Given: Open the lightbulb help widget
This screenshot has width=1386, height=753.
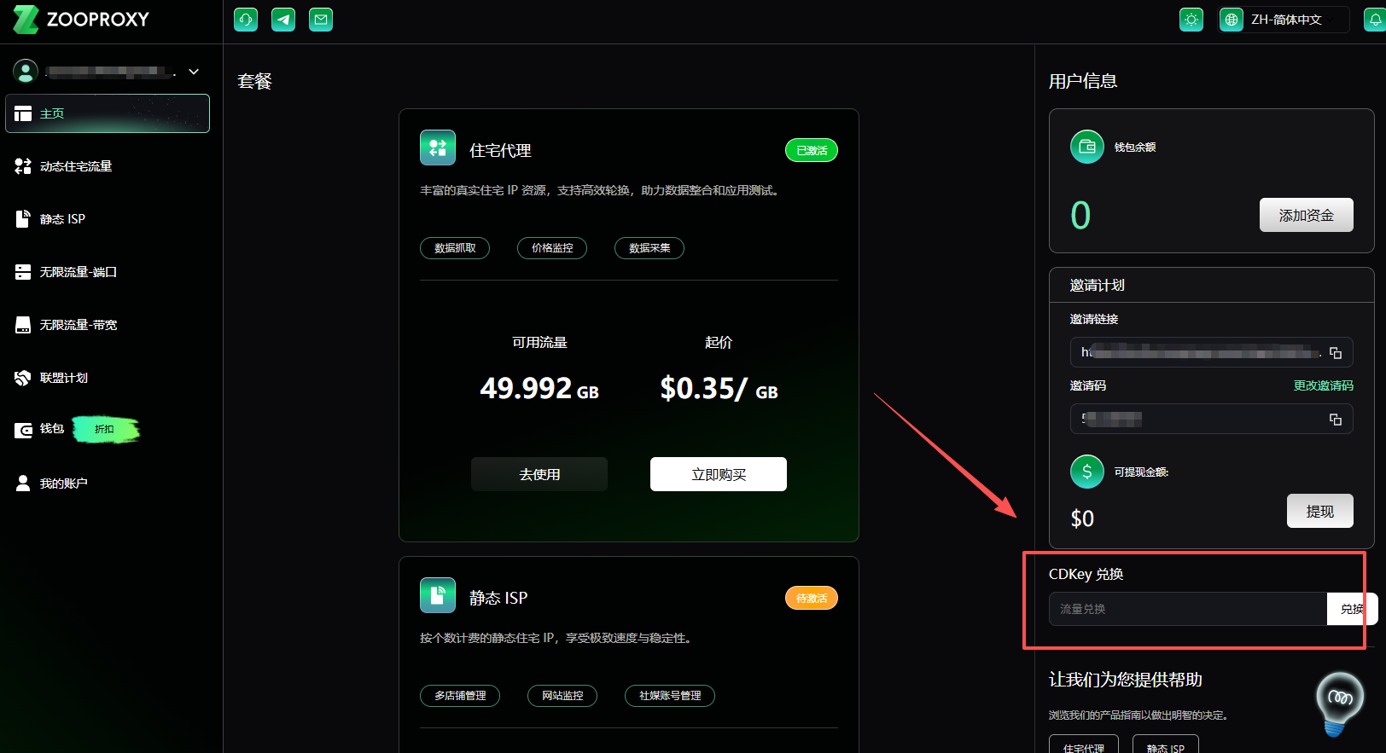Looking at the screenshot, I should coord(1339,704).
